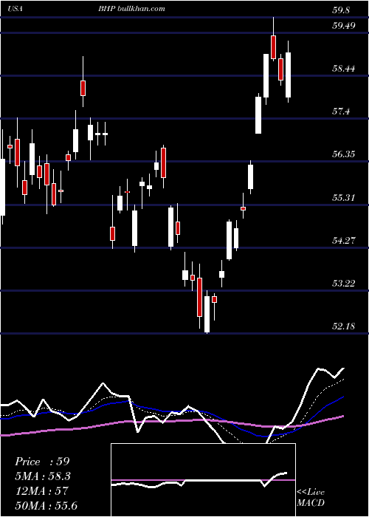This screenshot has height=517, width=369.
Task: Click the 55.31 price level label
Action: click(x=344, y=197)
